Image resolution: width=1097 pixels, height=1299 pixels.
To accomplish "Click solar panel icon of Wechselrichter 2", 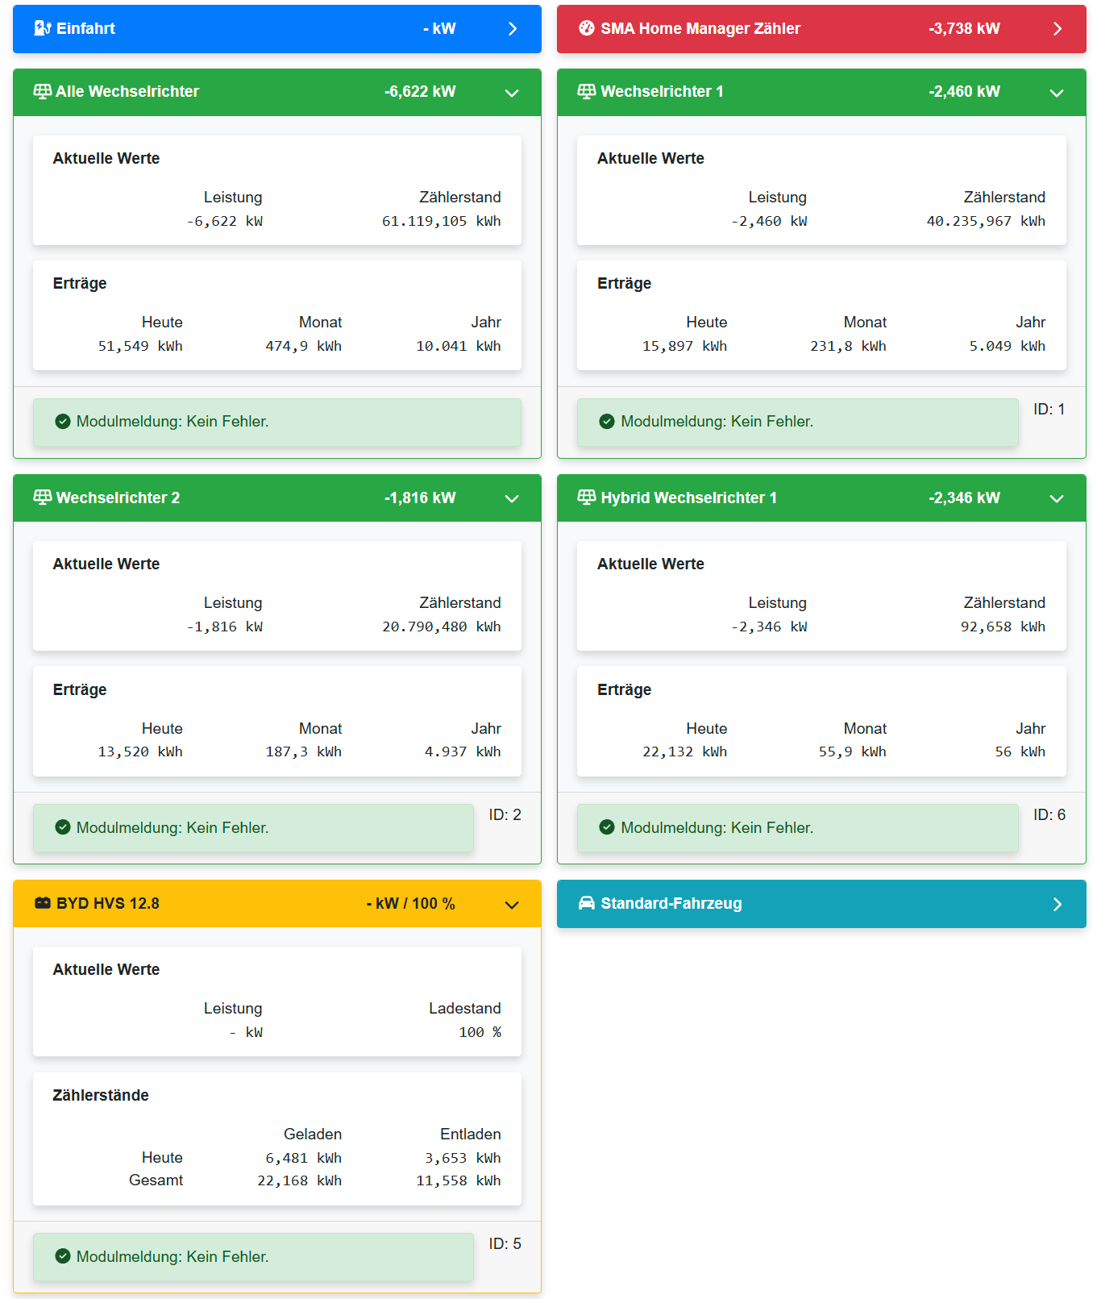I will [x=43, y=498].
